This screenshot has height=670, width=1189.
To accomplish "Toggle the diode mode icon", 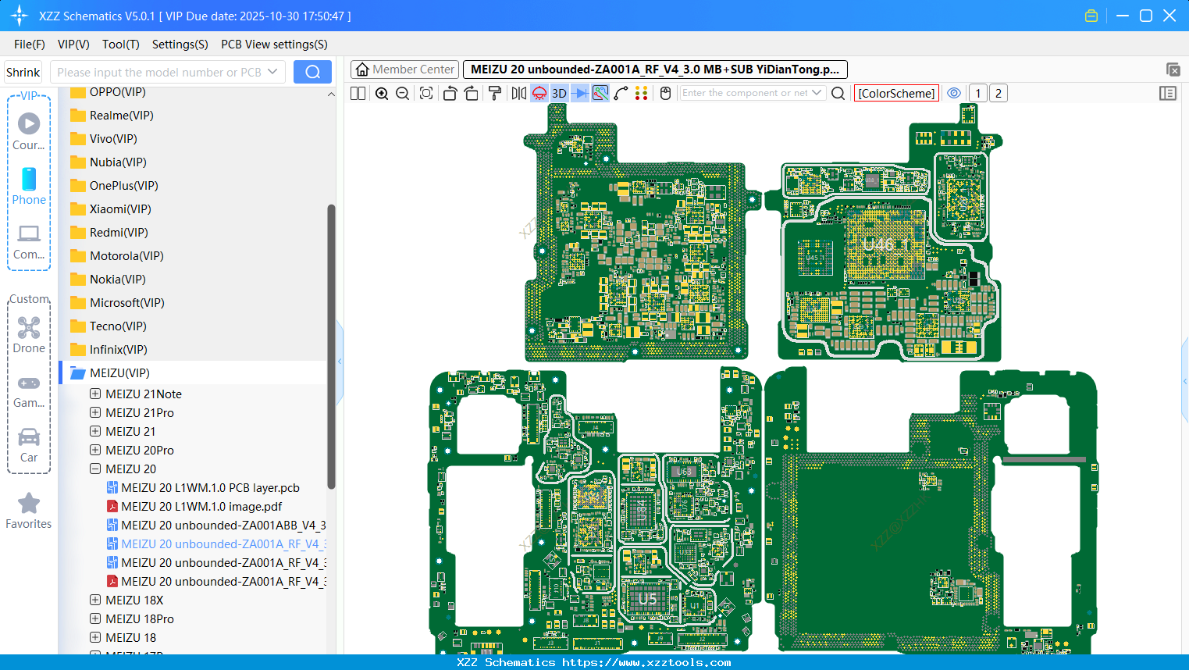I will coord(580,93).
